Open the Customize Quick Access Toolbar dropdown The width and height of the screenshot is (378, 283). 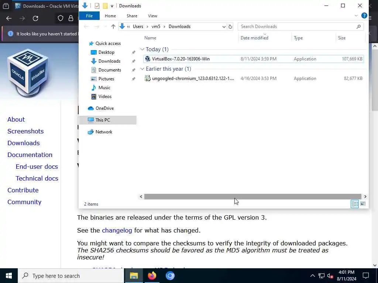112,6
